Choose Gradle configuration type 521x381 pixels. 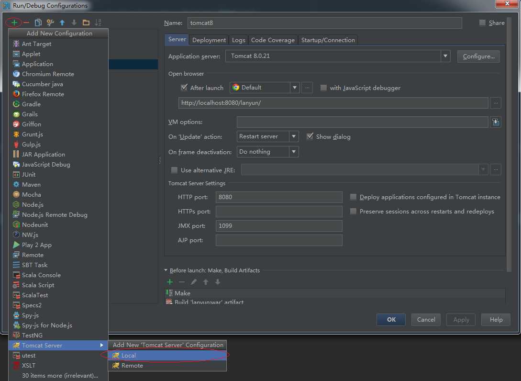pyautogui.click(x=58, y=104)
